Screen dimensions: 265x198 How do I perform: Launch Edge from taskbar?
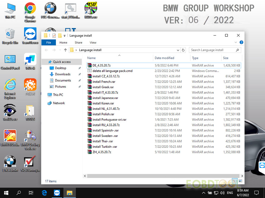(44, 193)
